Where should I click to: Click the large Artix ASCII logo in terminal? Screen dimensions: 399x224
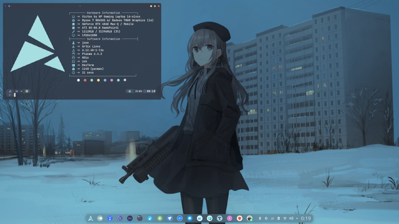(38, 44)
